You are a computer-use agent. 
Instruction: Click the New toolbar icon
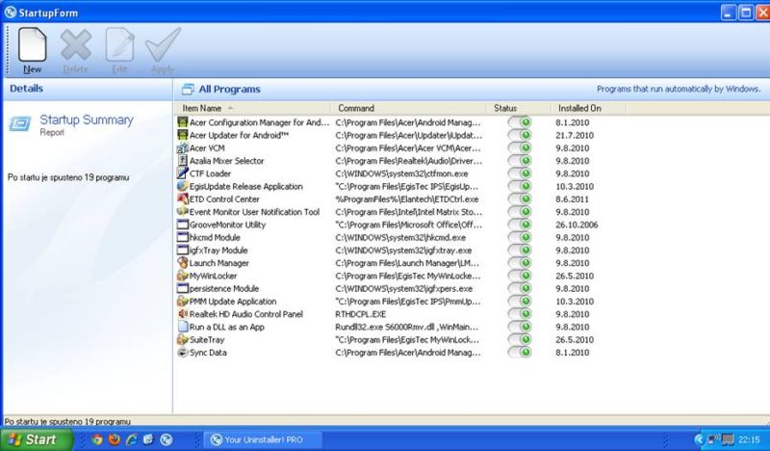tap(33, 44)
